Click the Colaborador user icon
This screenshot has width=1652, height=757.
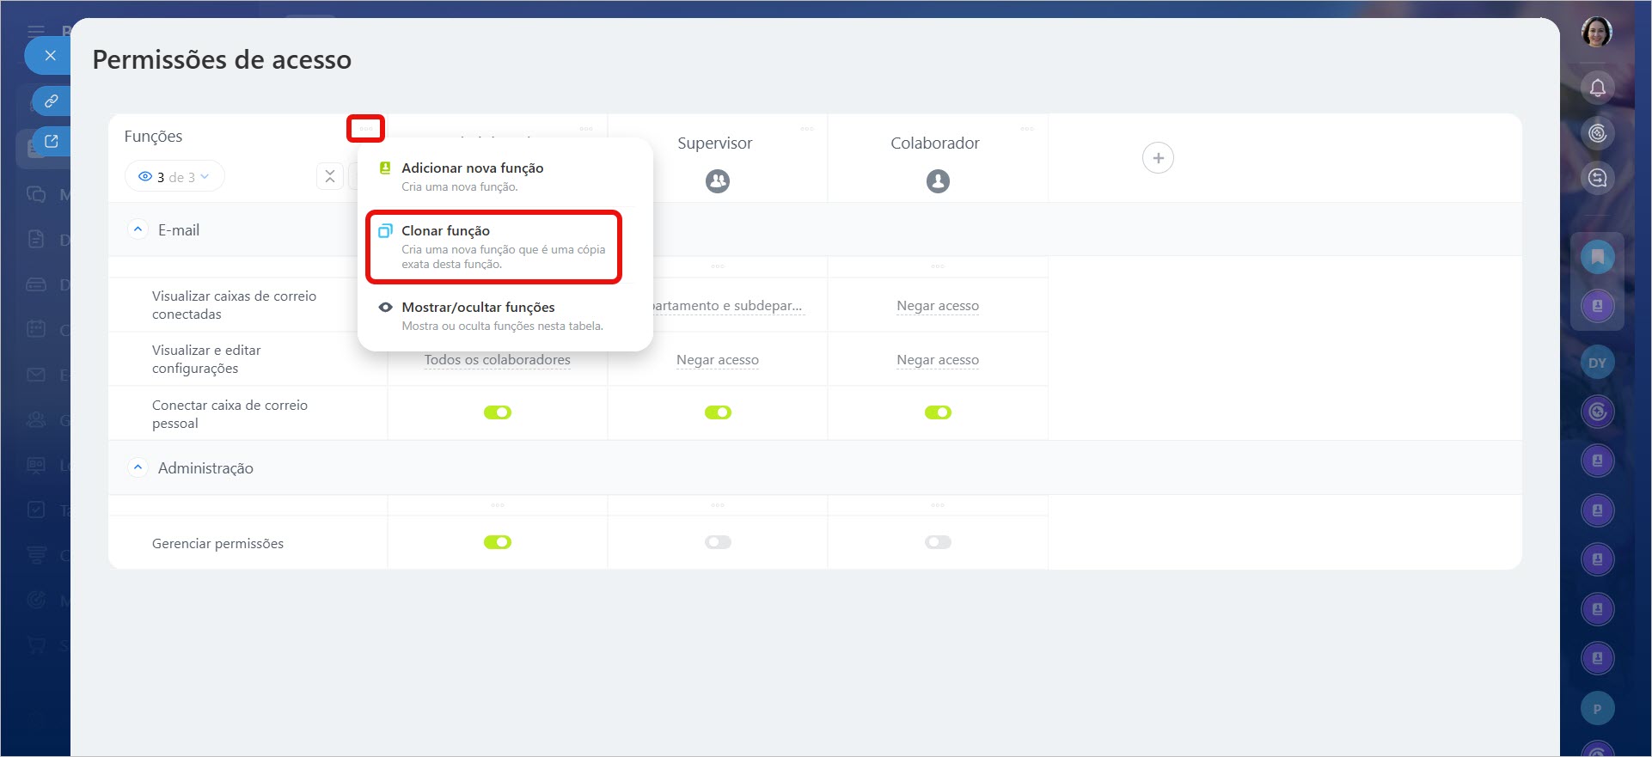pos(938,181)
